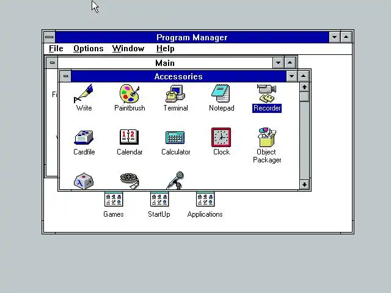Image resolution: width=391 pixels, height=293 pixels.
Task: Minimize the Main group window
Action: (x=278, y=62)
